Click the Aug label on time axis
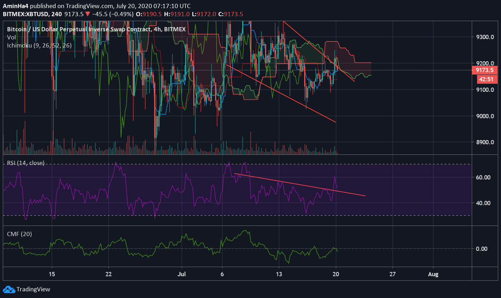 [433, 274]
